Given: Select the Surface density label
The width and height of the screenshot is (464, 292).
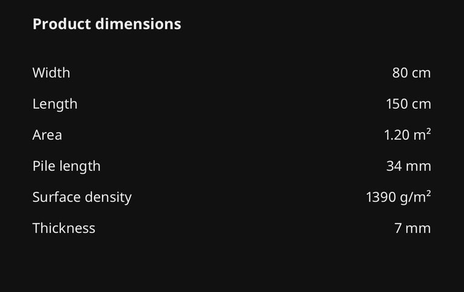Looking at the screenshot, I should tap(82, 197).
